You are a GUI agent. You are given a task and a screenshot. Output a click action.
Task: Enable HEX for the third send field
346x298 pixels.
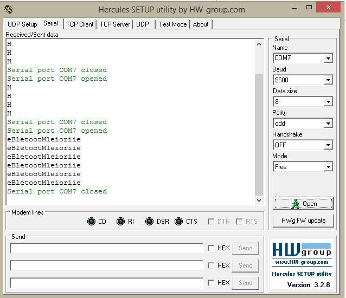pyautogui.click(x=211, y=283)
